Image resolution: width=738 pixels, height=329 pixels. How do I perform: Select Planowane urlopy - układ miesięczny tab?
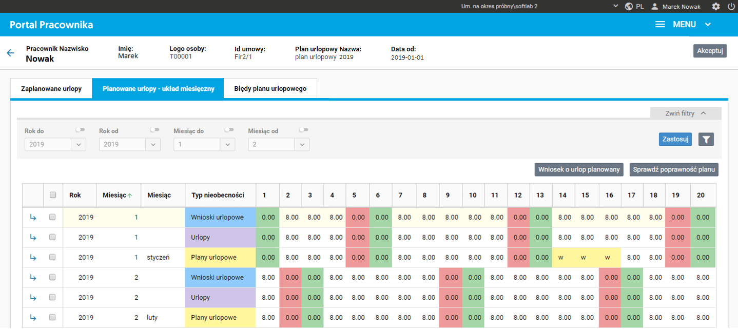coord(158,89)
